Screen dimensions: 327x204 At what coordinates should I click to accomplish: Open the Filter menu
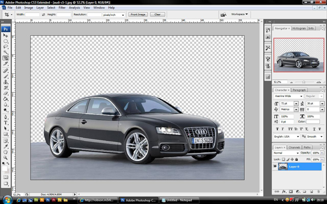pyautogui.click(x=62, y=8)
